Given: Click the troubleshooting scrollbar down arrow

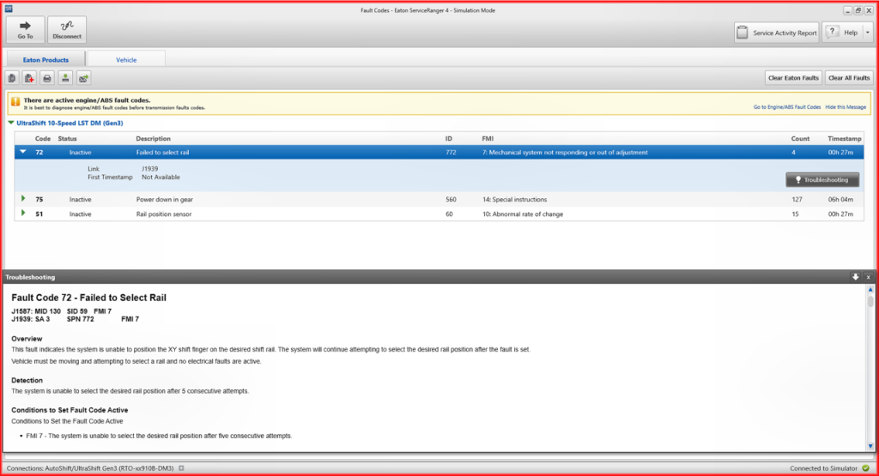Looking at the screenshot, I should point(870,446).
